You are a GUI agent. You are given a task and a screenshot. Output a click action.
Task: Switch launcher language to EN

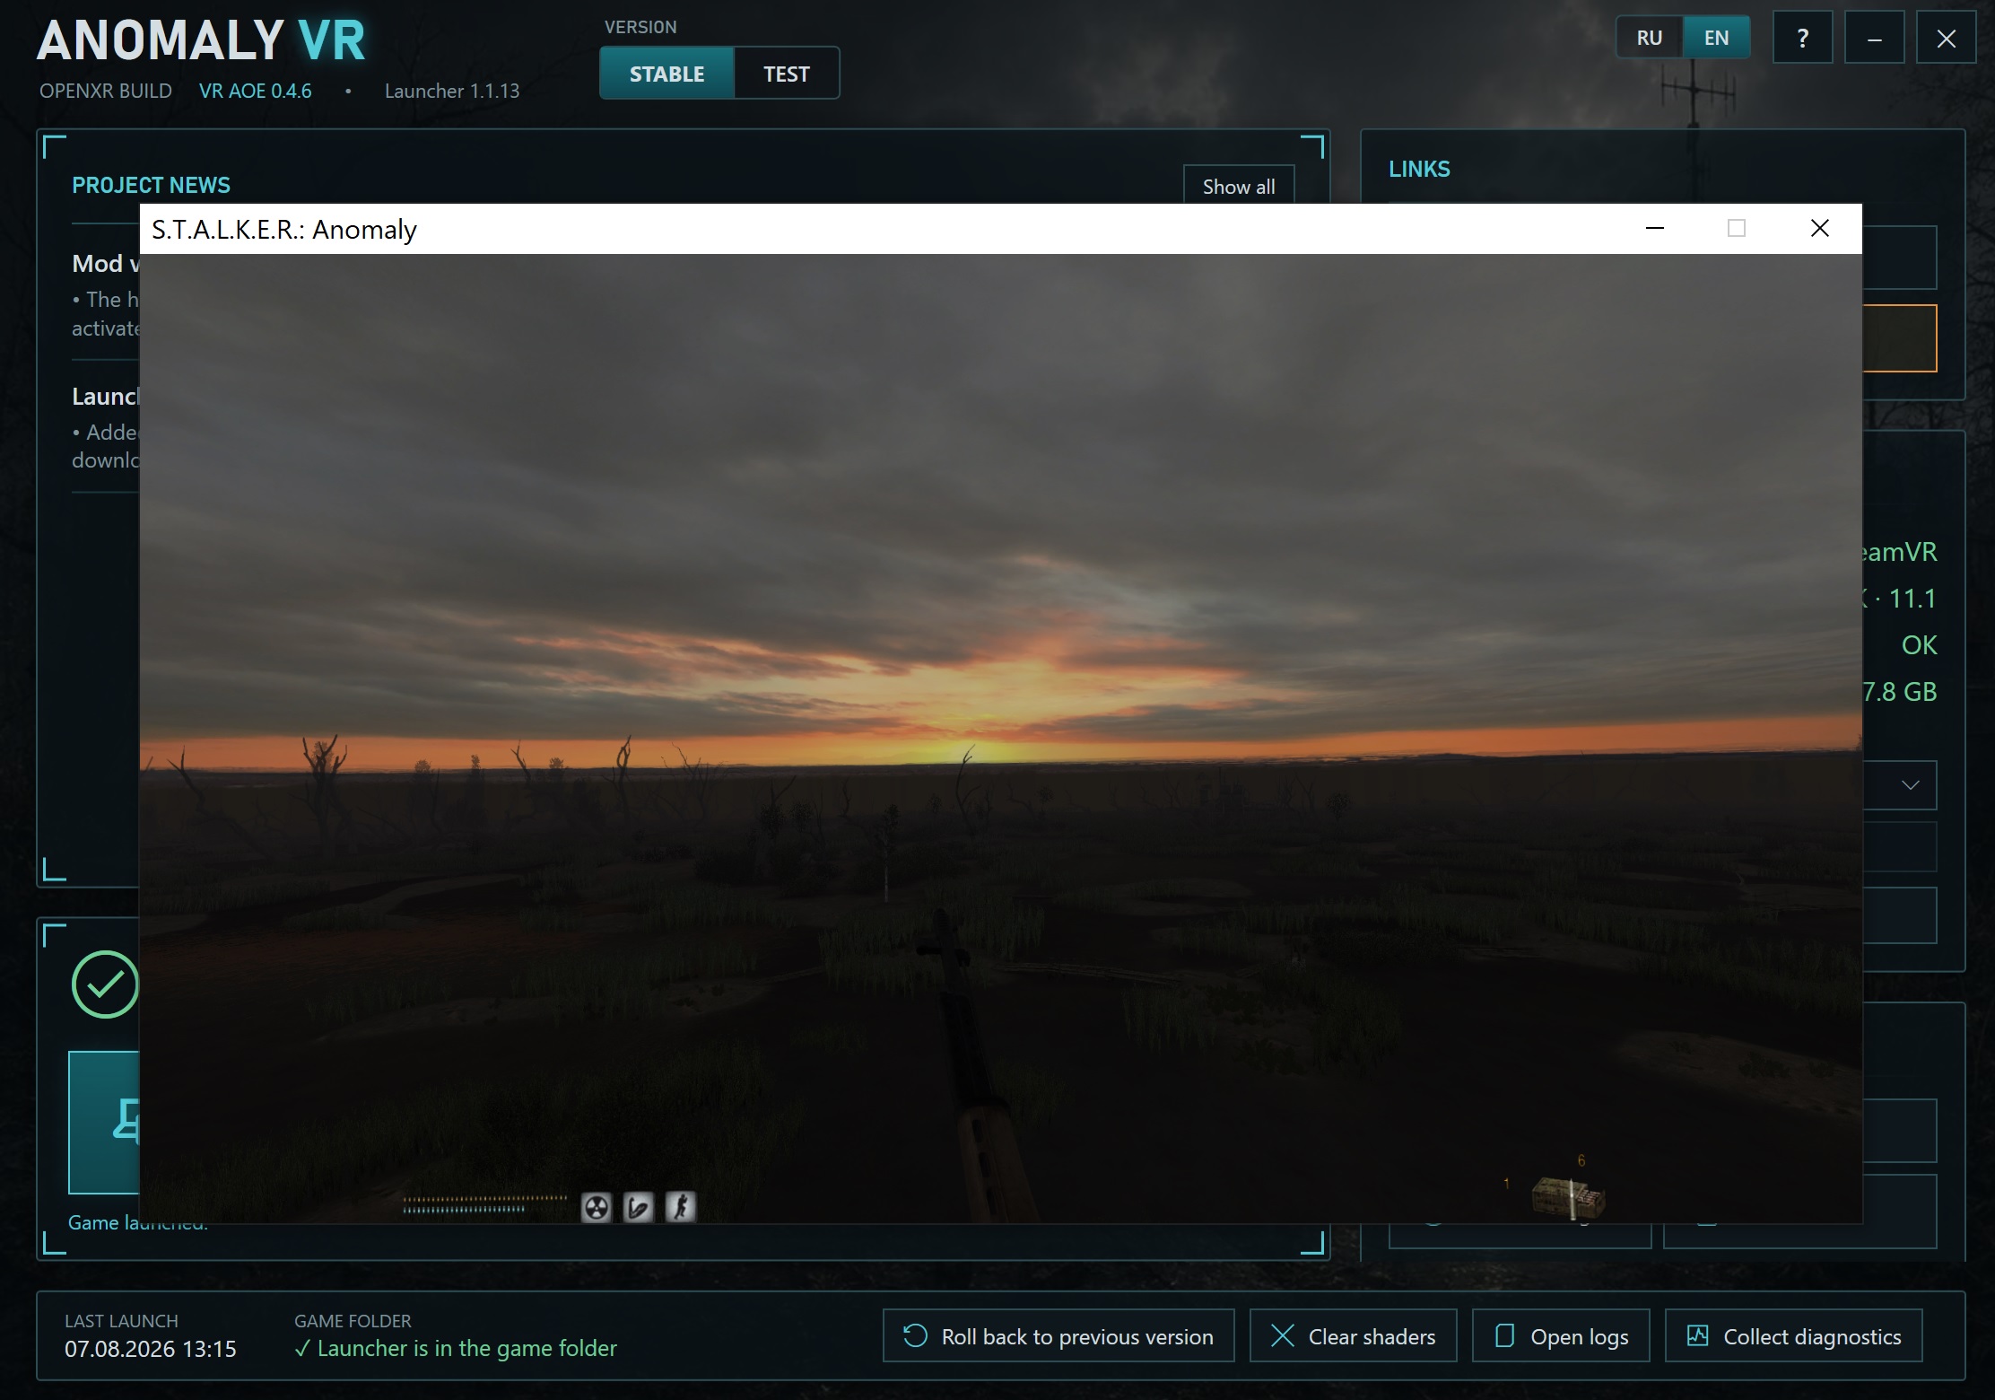tap(1716, 39)
